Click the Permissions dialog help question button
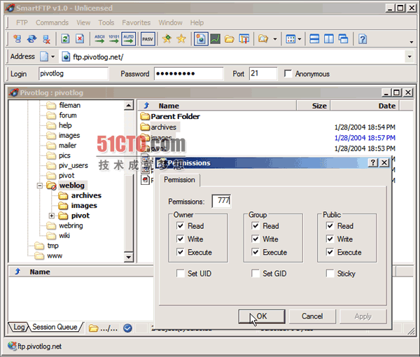420x357 pixels. pyautogui.click(x=373, y=162)
